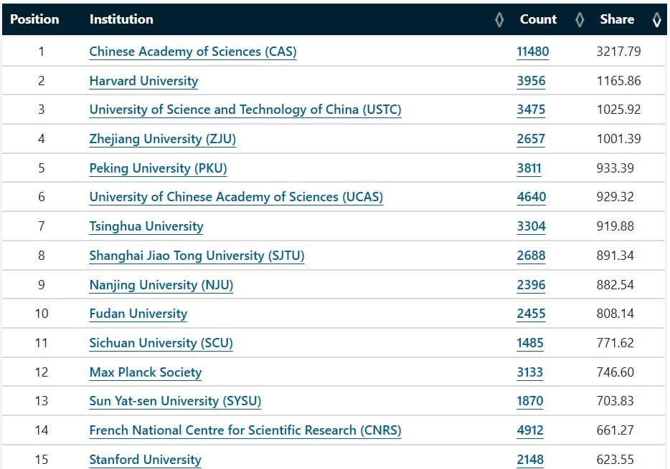Click count 3811 for Peking University
The image size is (670, 469).
click(529, 168)
